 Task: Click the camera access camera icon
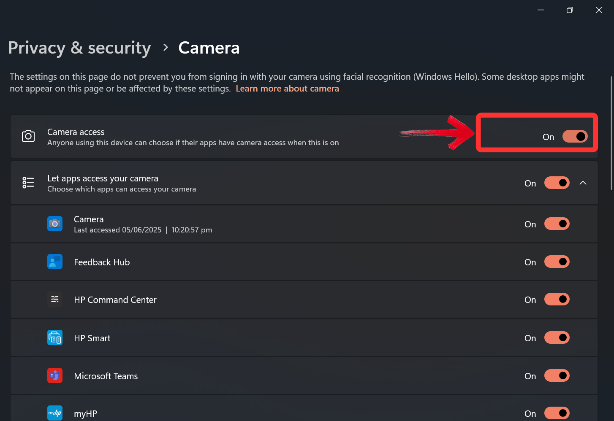click(28, 136)
